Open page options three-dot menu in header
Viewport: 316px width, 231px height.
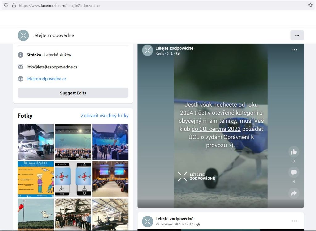tap(297, 35)
